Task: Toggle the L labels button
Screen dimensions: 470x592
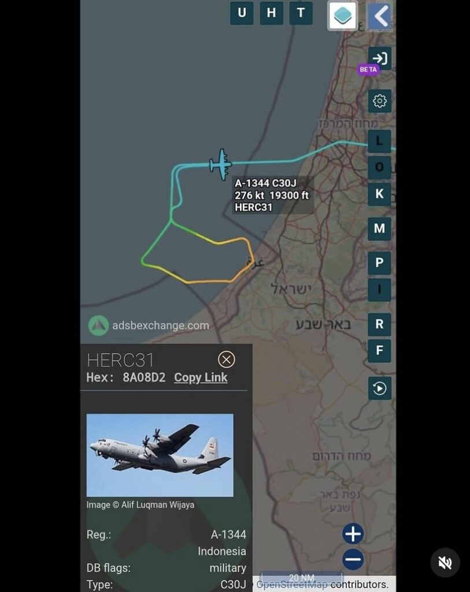Action: (x=379, y=141)
